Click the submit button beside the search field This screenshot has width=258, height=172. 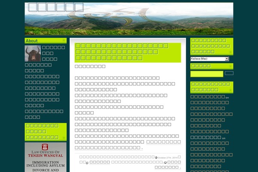229,73
